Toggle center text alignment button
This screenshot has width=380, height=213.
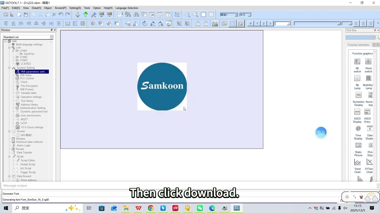363,23
